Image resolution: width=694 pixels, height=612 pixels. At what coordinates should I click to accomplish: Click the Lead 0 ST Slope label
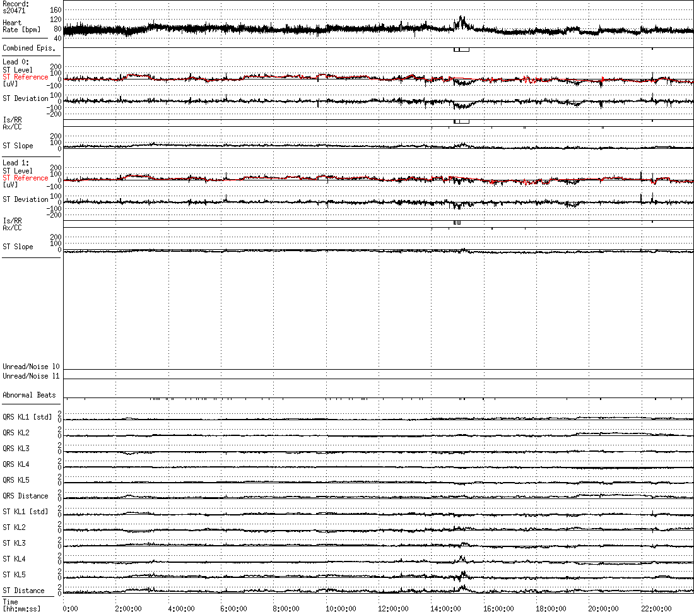tap(18, 146)
